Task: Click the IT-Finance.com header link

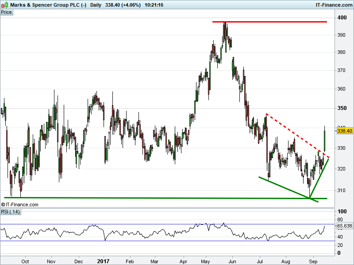Action: [x=334, y=5]
